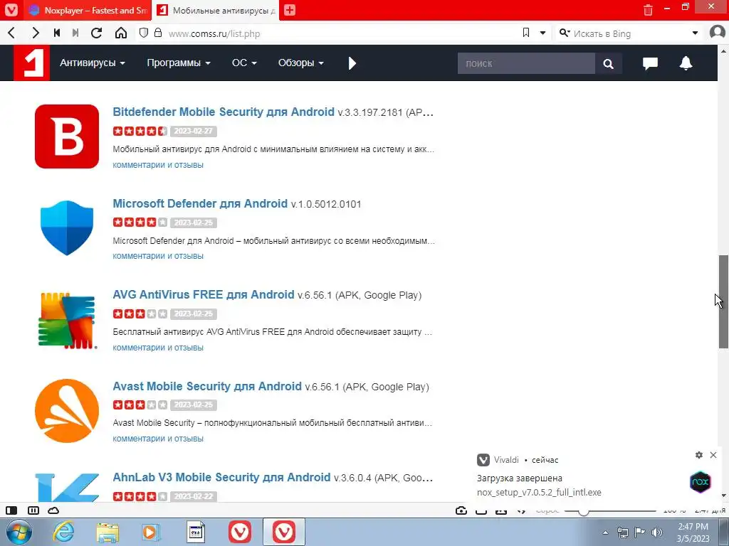Click the Comss red logo
Screen dimensions: 729x546
tap(31, 63)
